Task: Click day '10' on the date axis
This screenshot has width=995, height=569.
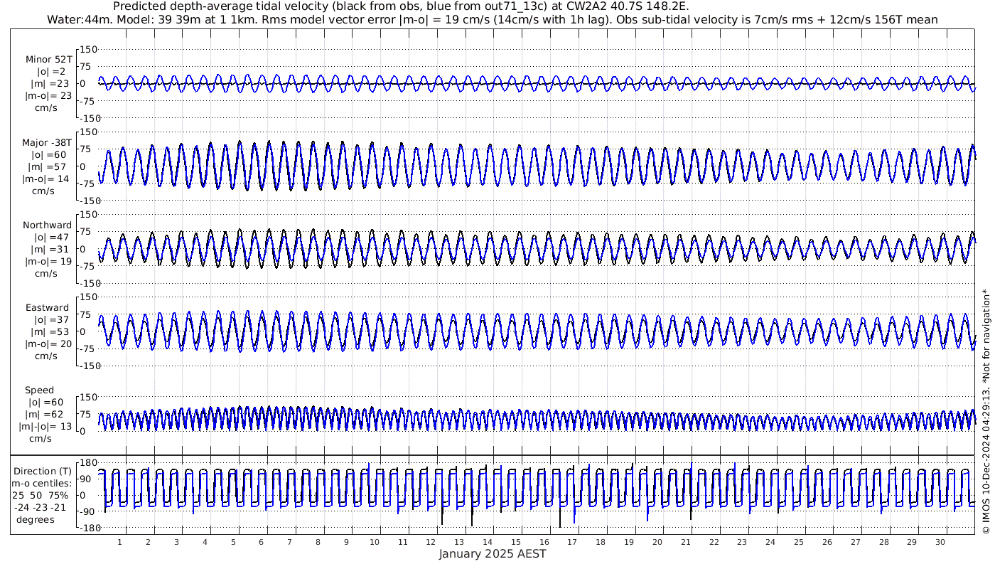Action: pos(374,542)
